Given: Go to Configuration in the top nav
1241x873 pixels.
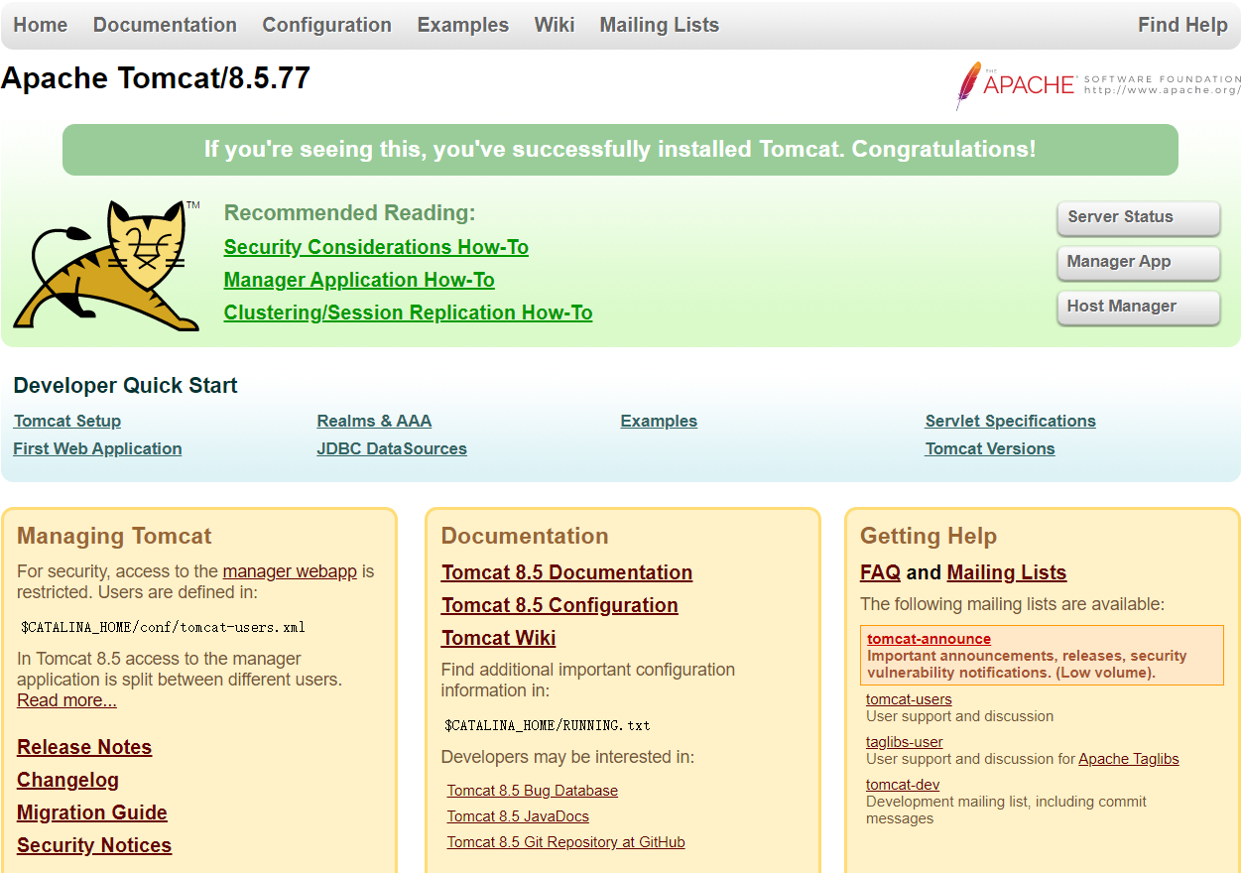Looking at the screenshot, I should [x=326, y=25].
